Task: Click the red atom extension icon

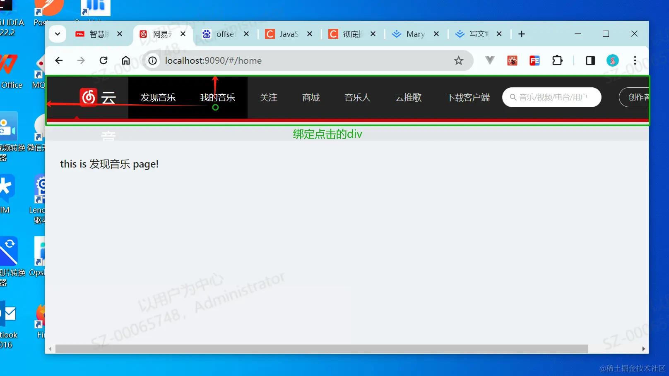Action: pos(512,61)
